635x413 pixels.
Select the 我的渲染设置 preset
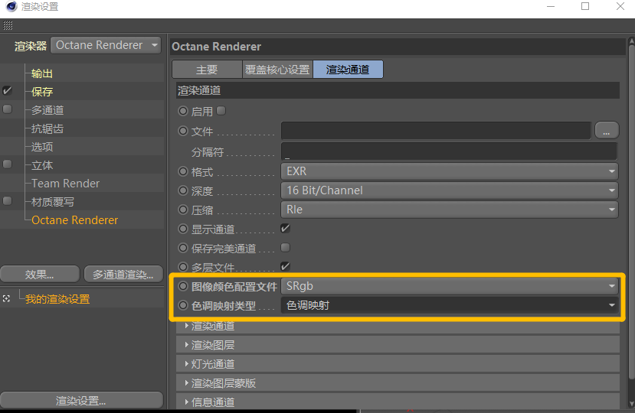57,299
